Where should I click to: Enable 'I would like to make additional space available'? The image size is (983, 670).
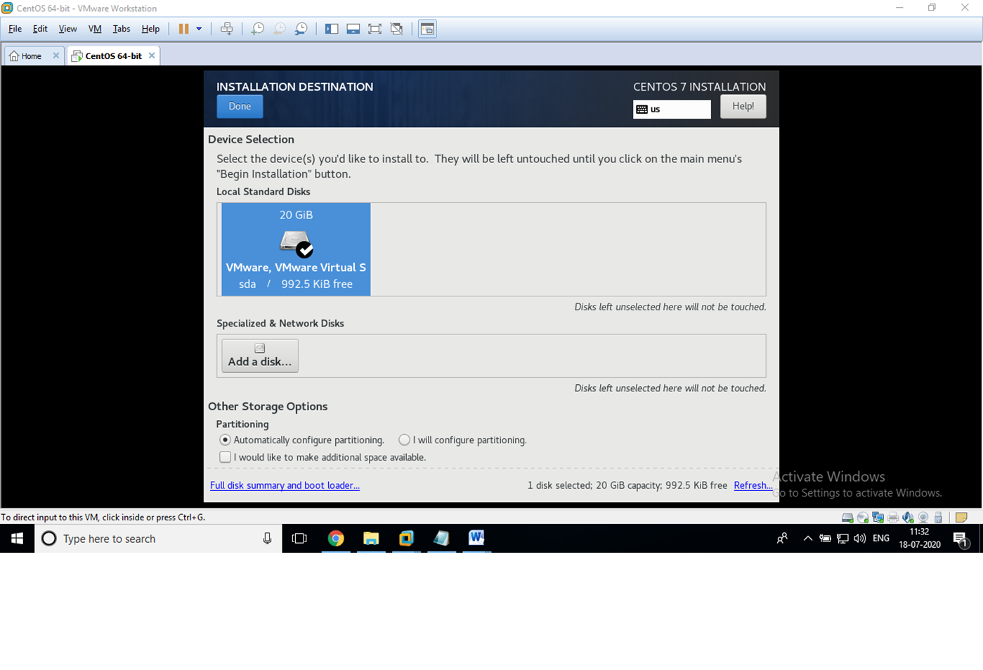click(225, 456)
